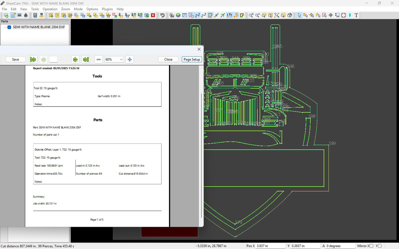Screen dimensions: 399x249
Task: Select the four-arrow move tool
Action: tap(331, 15)
